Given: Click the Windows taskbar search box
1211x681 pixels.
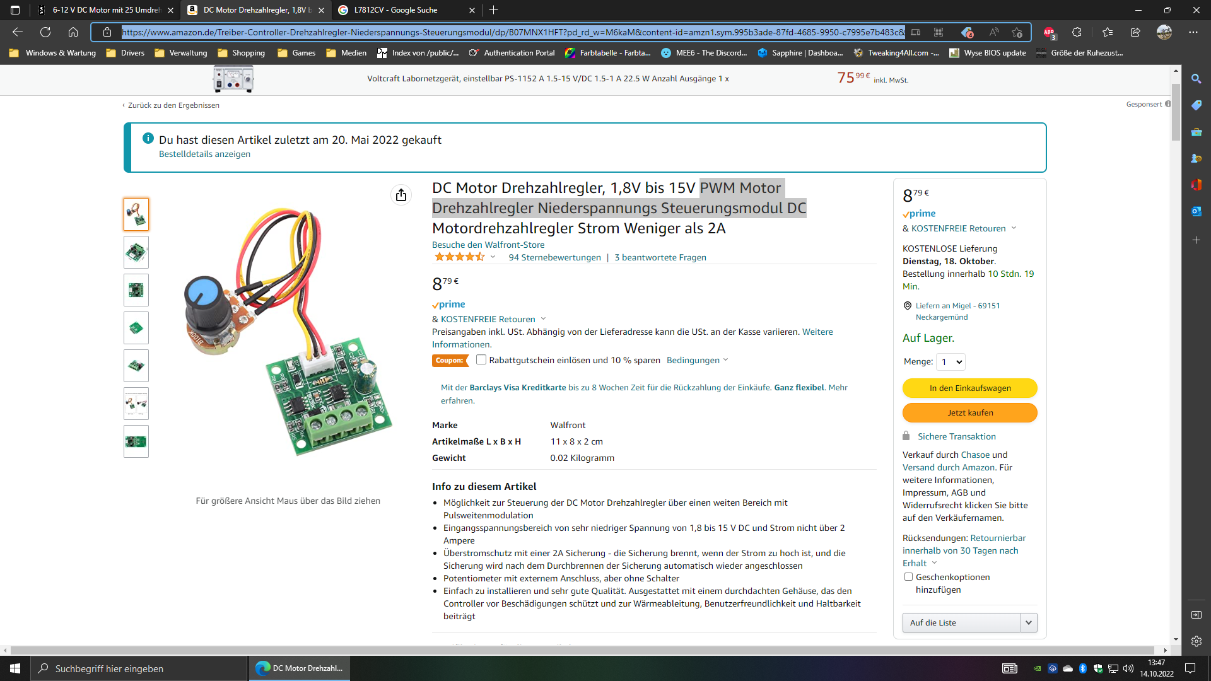Looking at the screenshot, I should (x=139, y=668).
